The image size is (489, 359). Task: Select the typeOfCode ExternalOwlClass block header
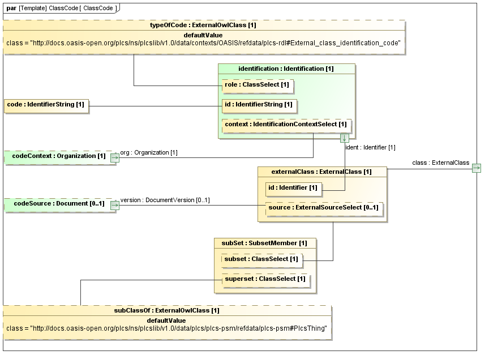coord(204,25)
